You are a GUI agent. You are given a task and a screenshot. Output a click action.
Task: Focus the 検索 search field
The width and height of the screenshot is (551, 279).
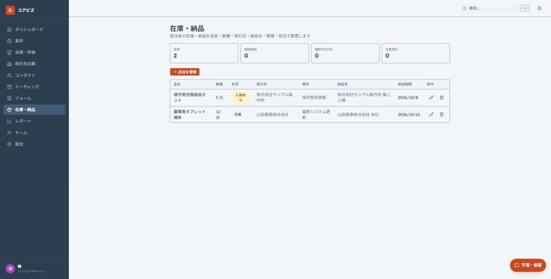coord(496,8)
